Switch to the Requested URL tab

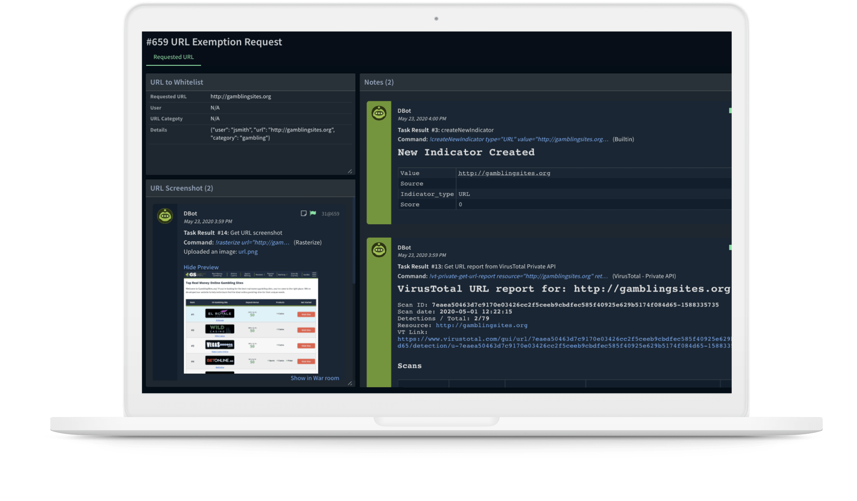coord(173,57)
